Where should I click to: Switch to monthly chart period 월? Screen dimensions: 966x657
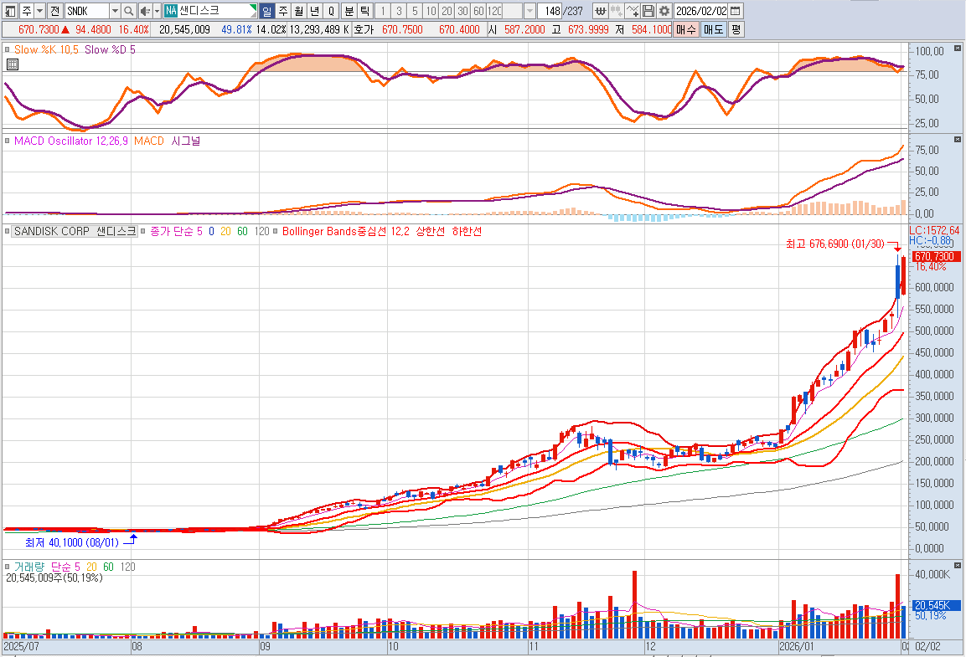click(x=298, y=11)
